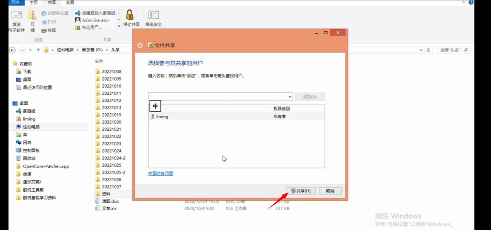Click the 中 input method indicator

pyautogui.click(x=155, y=106)
